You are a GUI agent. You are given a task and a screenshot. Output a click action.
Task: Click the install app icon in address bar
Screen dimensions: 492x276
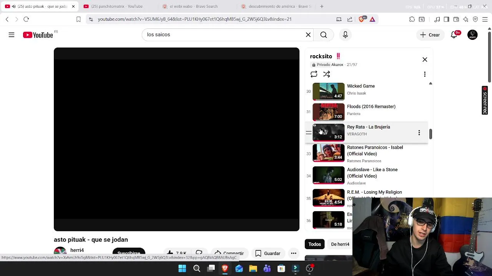(339, 19)
